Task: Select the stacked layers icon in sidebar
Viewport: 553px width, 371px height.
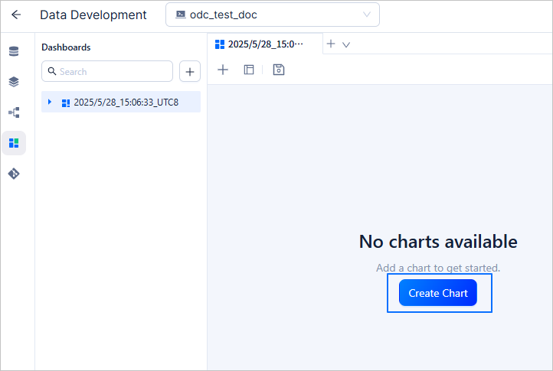Action: click(14, 82)
